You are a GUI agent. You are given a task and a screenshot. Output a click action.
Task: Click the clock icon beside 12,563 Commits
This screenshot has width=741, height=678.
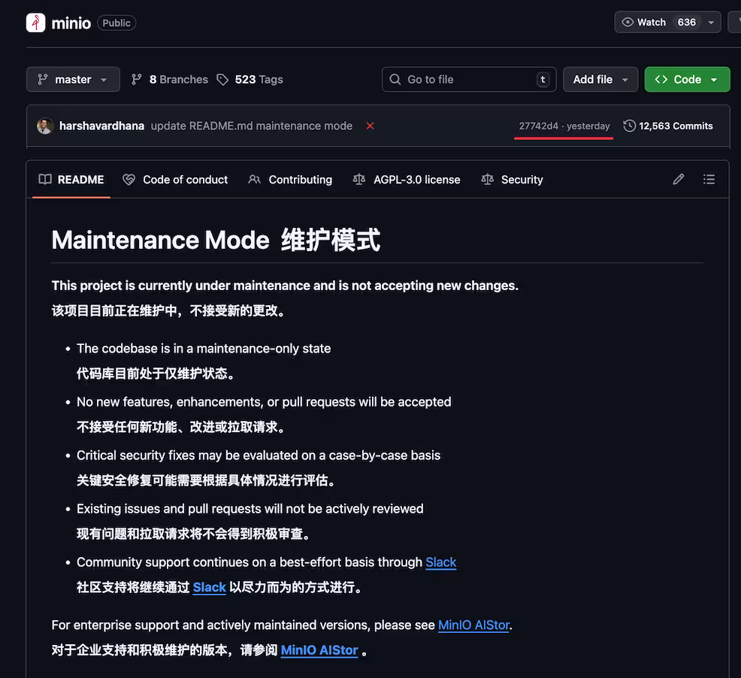(628, 126)
